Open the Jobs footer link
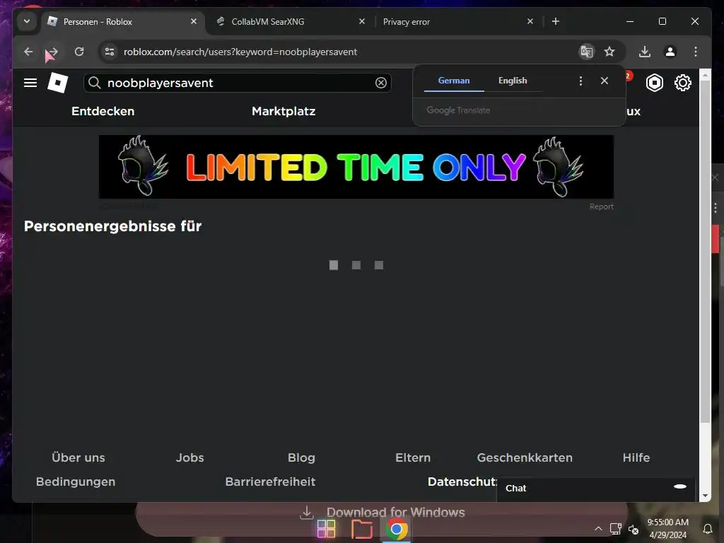This screenshot has height=543, width=724. [x=189, y=457]
